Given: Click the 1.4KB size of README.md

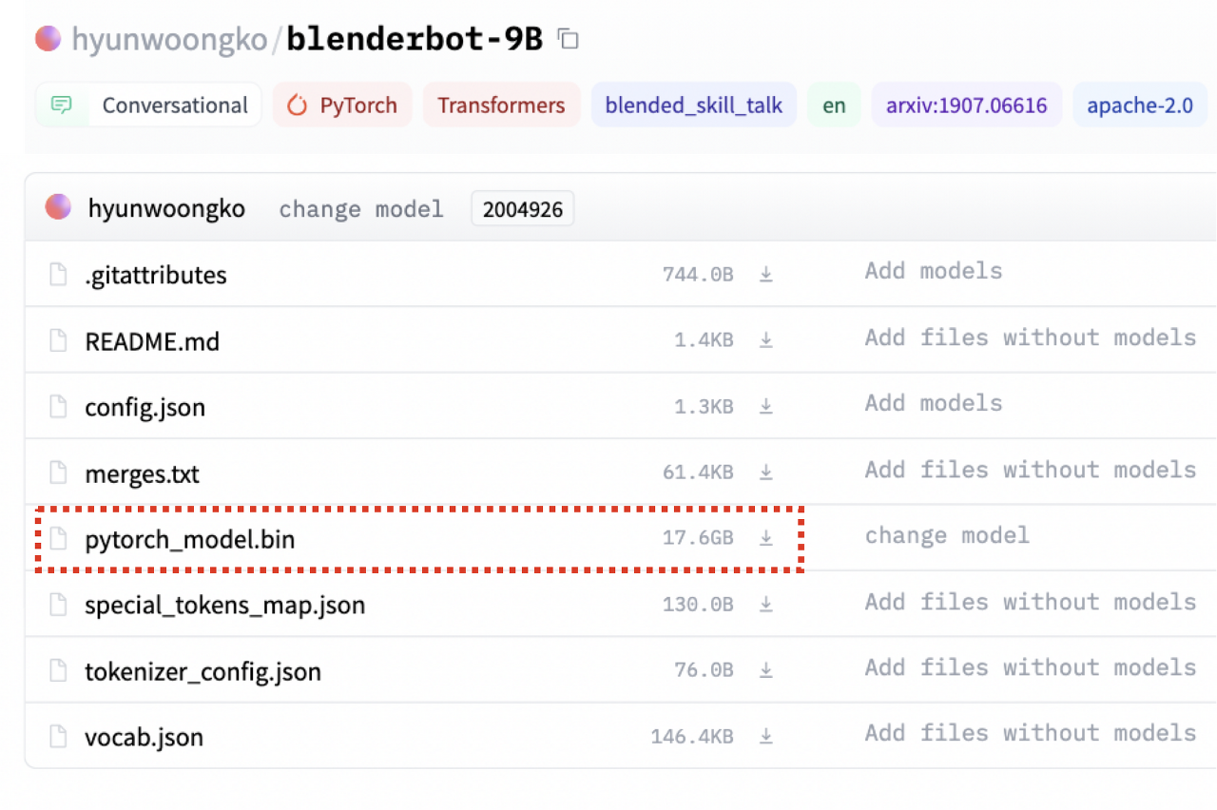Looking at the screenshot, I should click(704, 340).
